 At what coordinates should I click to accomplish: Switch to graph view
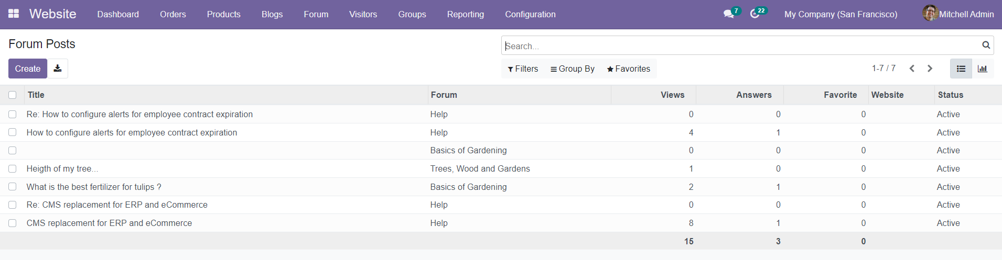(983, 69)
